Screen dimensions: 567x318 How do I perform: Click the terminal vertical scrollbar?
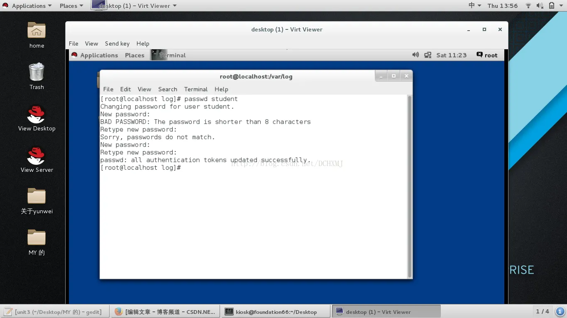pyautogui.click(x=410, y=186)
